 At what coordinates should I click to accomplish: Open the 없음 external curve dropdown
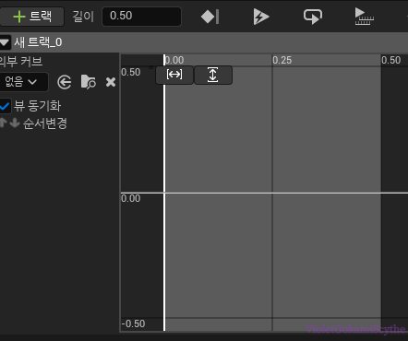pos(24,82)
